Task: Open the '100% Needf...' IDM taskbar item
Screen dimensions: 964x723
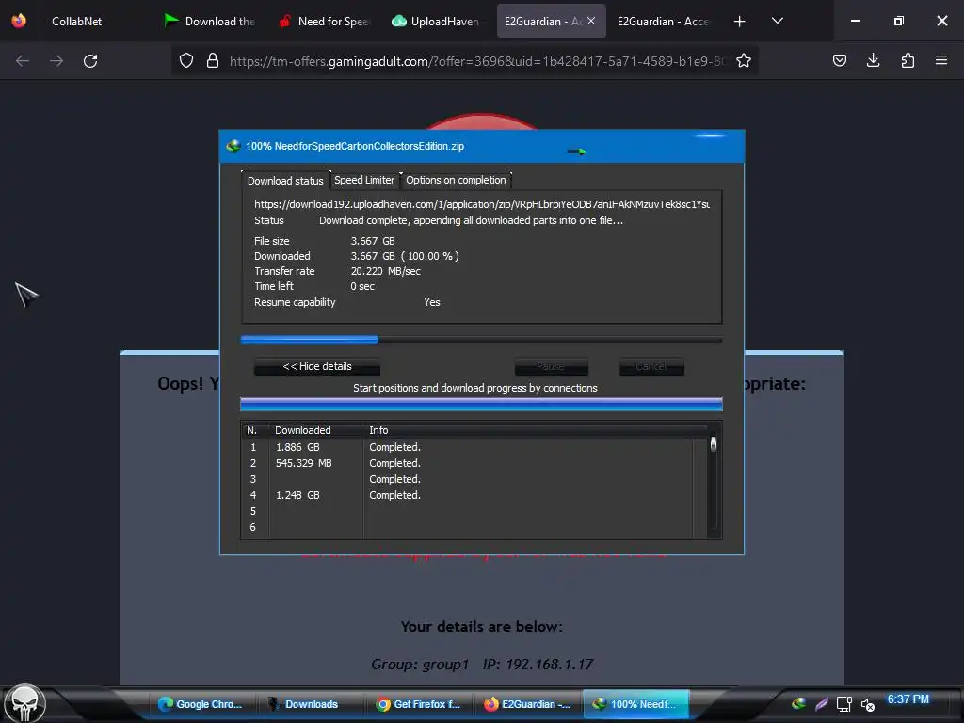Action: pos(635,704)
